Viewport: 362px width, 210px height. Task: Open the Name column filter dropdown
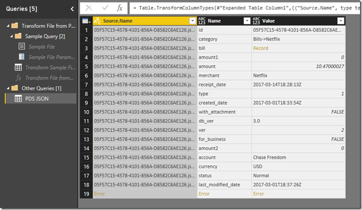click(246, 21)
